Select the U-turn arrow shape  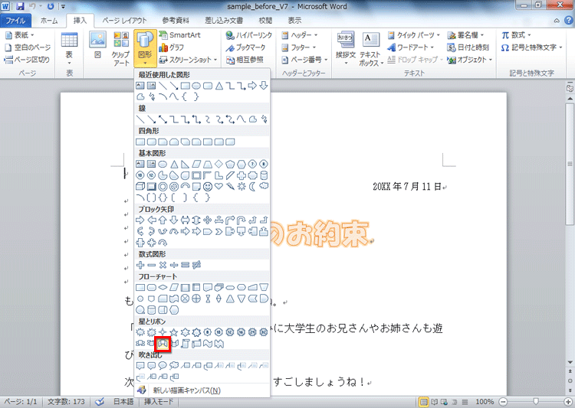click(x=242, y=220)
